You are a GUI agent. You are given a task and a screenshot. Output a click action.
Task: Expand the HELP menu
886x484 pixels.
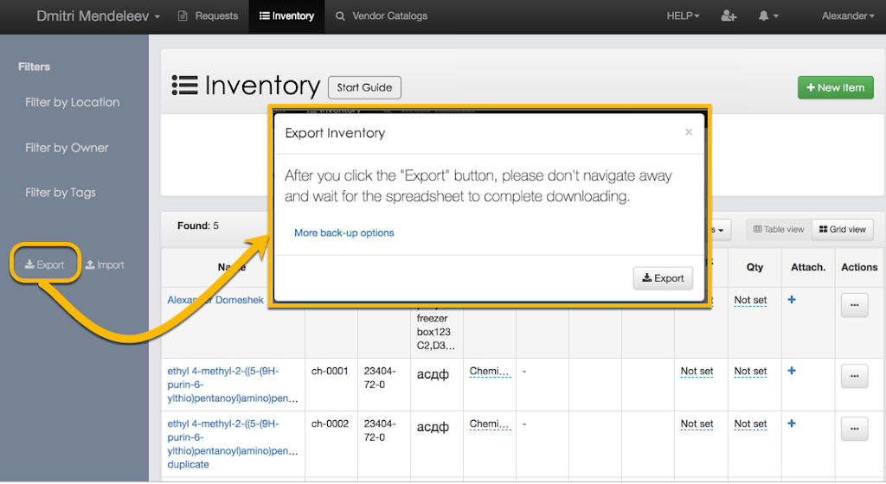683,16
